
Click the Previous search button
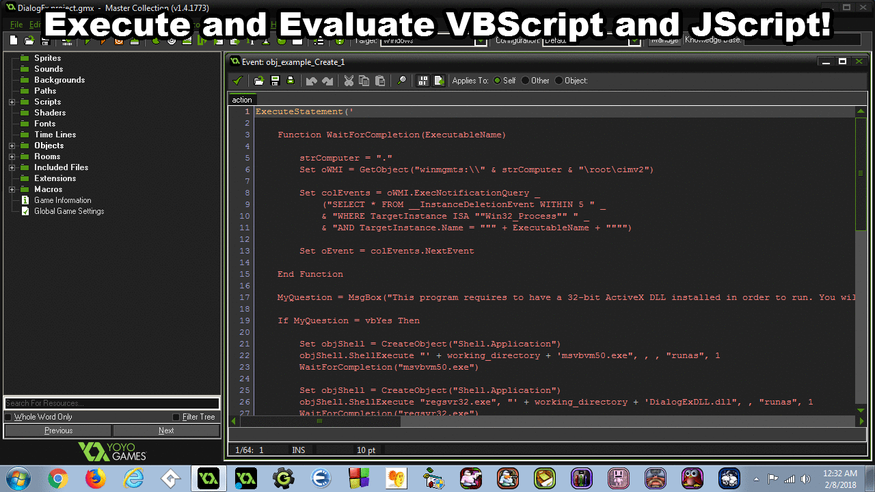pyautogui.click(x=58, y=430)
